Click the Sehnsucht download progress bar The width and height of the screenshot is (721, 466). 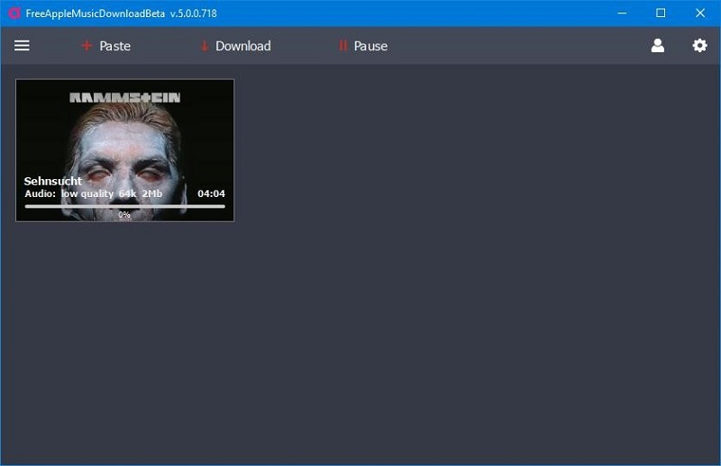124,207
